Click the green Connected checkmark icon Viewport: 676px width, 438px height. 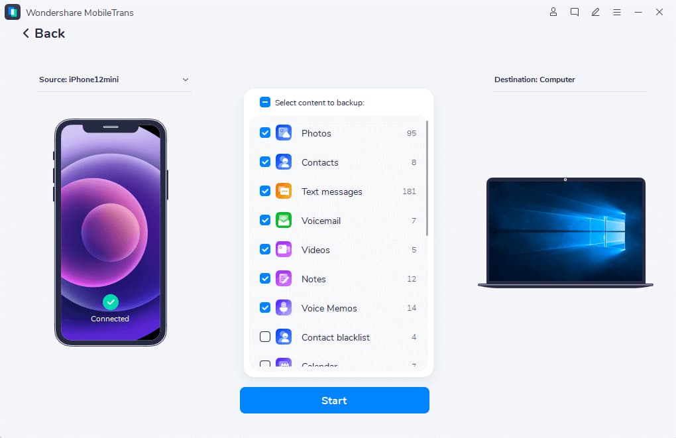click(111, 302)
